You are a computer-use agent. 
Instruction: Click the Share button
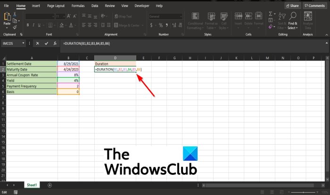(x=292, y=6)
